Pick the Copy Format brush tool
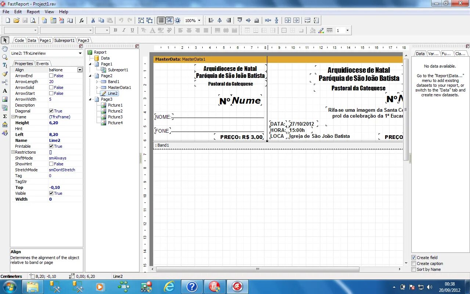 5,74
